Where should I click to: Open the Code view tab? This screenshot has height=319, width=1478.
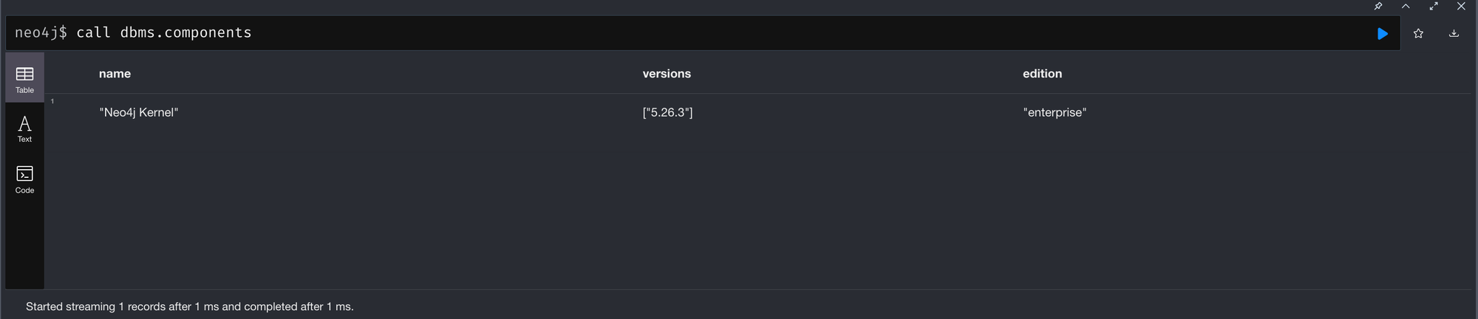pyautogui.click(x=24, y=179)
